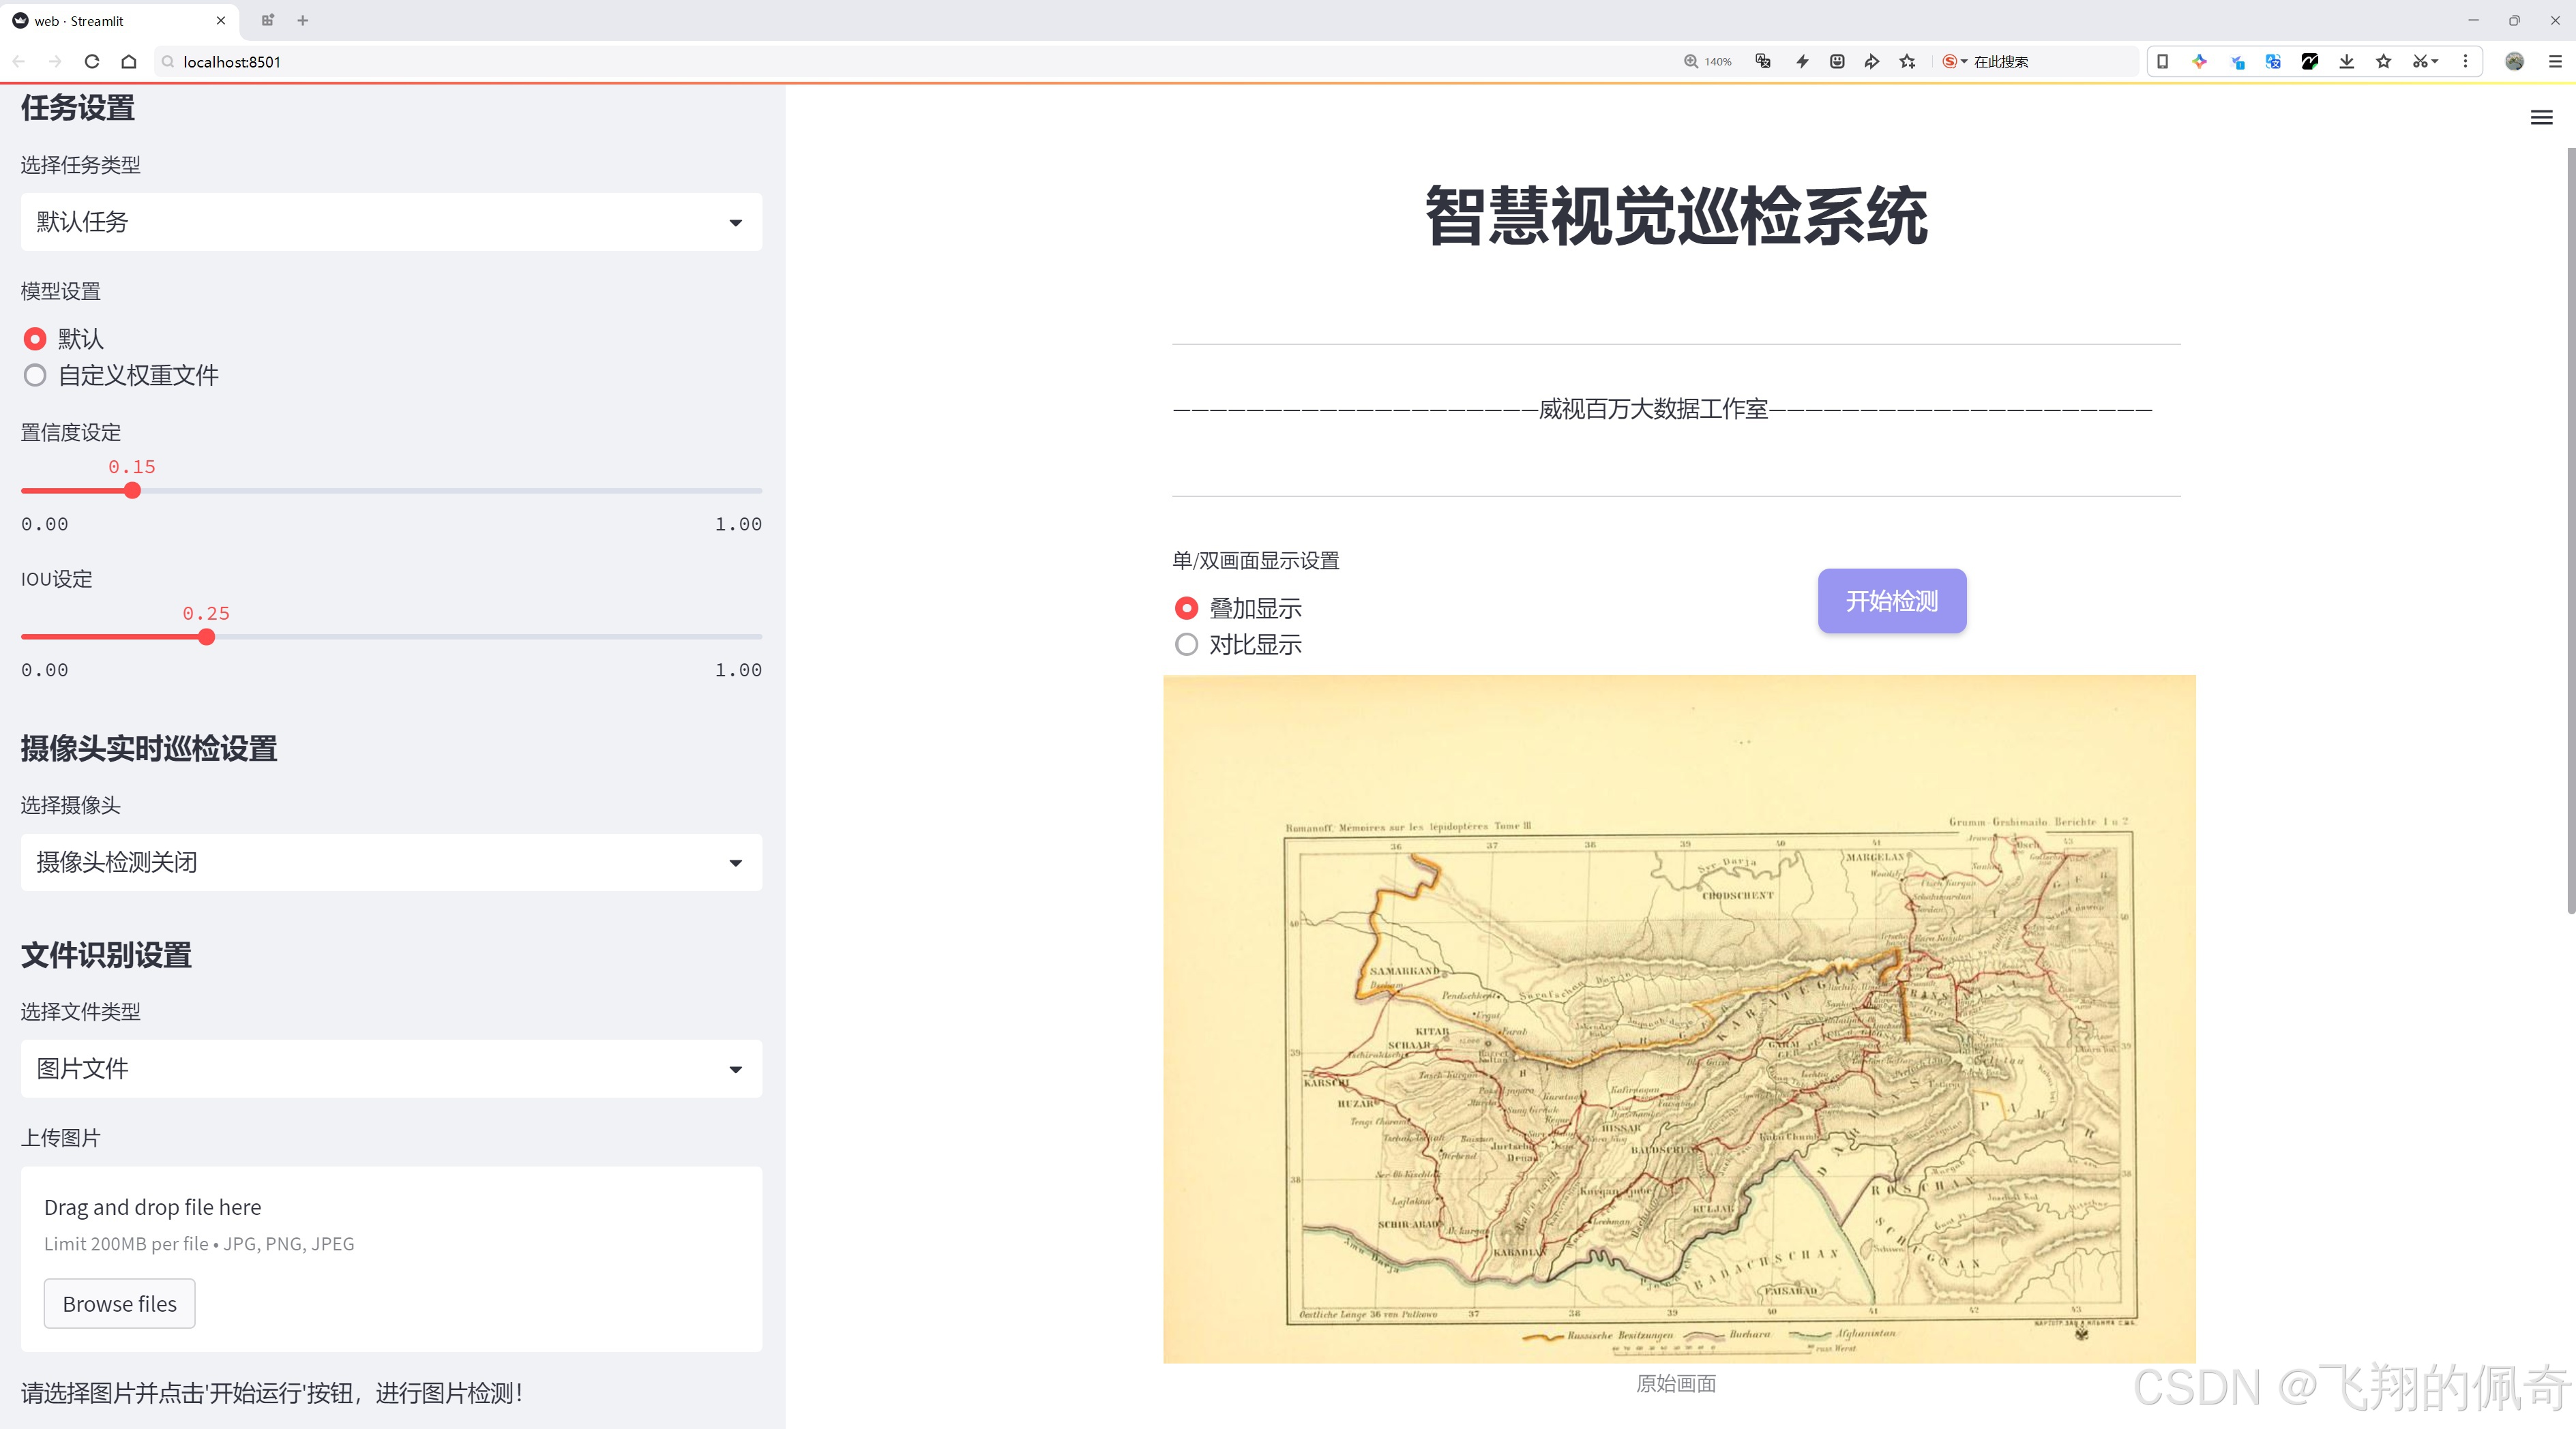The height and width of the screenshot is (1429, 2576).
Task: Open the browser main hamburger menu
Action: [2554, 61]
